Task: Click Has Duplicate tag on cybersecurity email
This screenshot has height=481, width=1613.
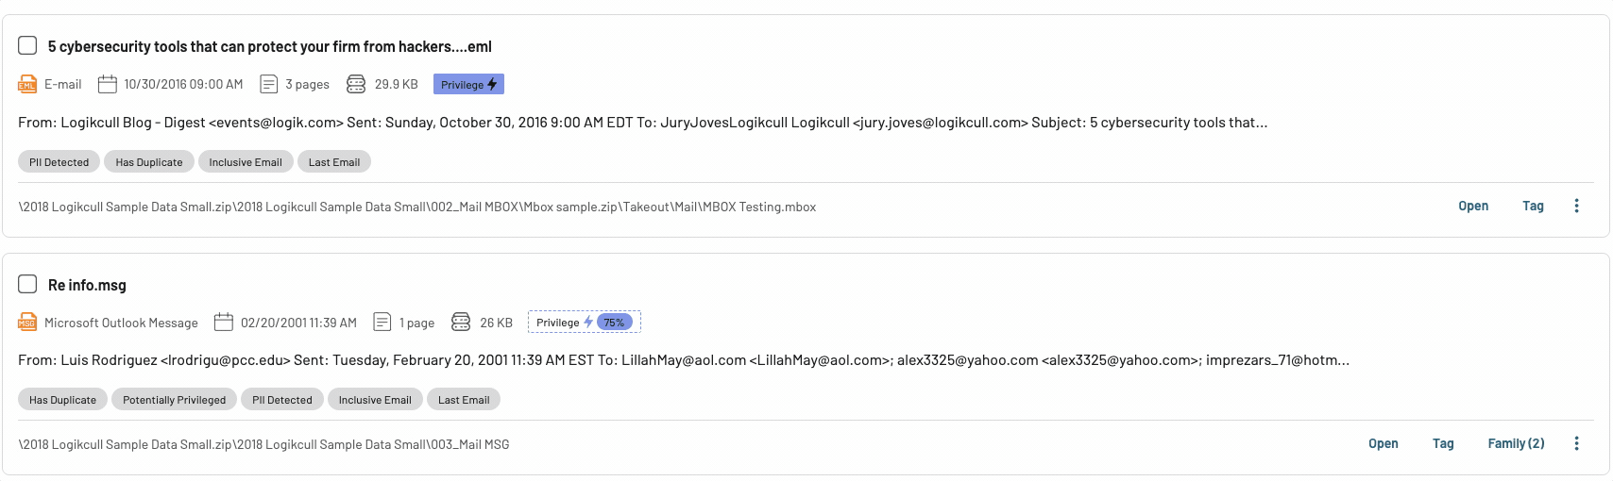Action: (x=149, y=162)
